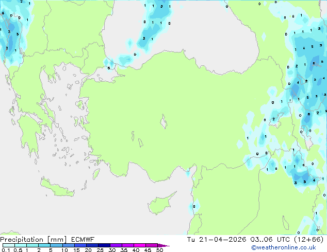This screenshot has width=327, height=252.
Task: Click the 2–5 mm legend color swatch
Action: 44,245
